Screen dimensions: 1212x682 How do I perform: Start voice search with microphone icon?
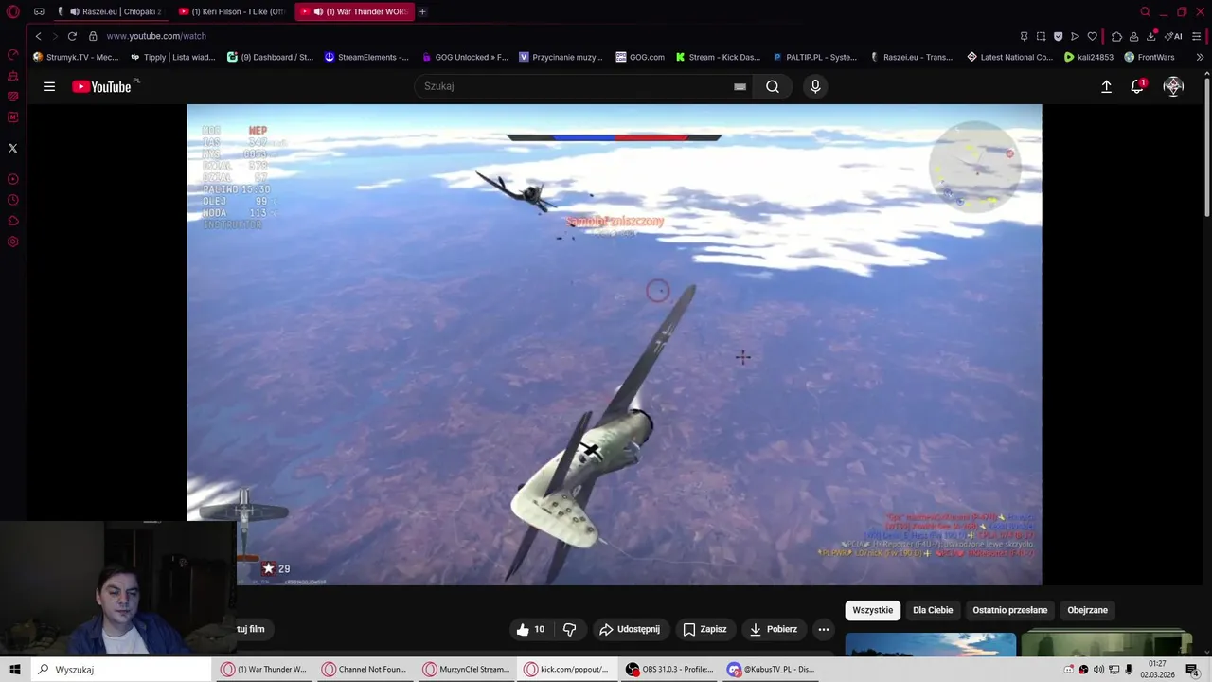pos(815,86)
